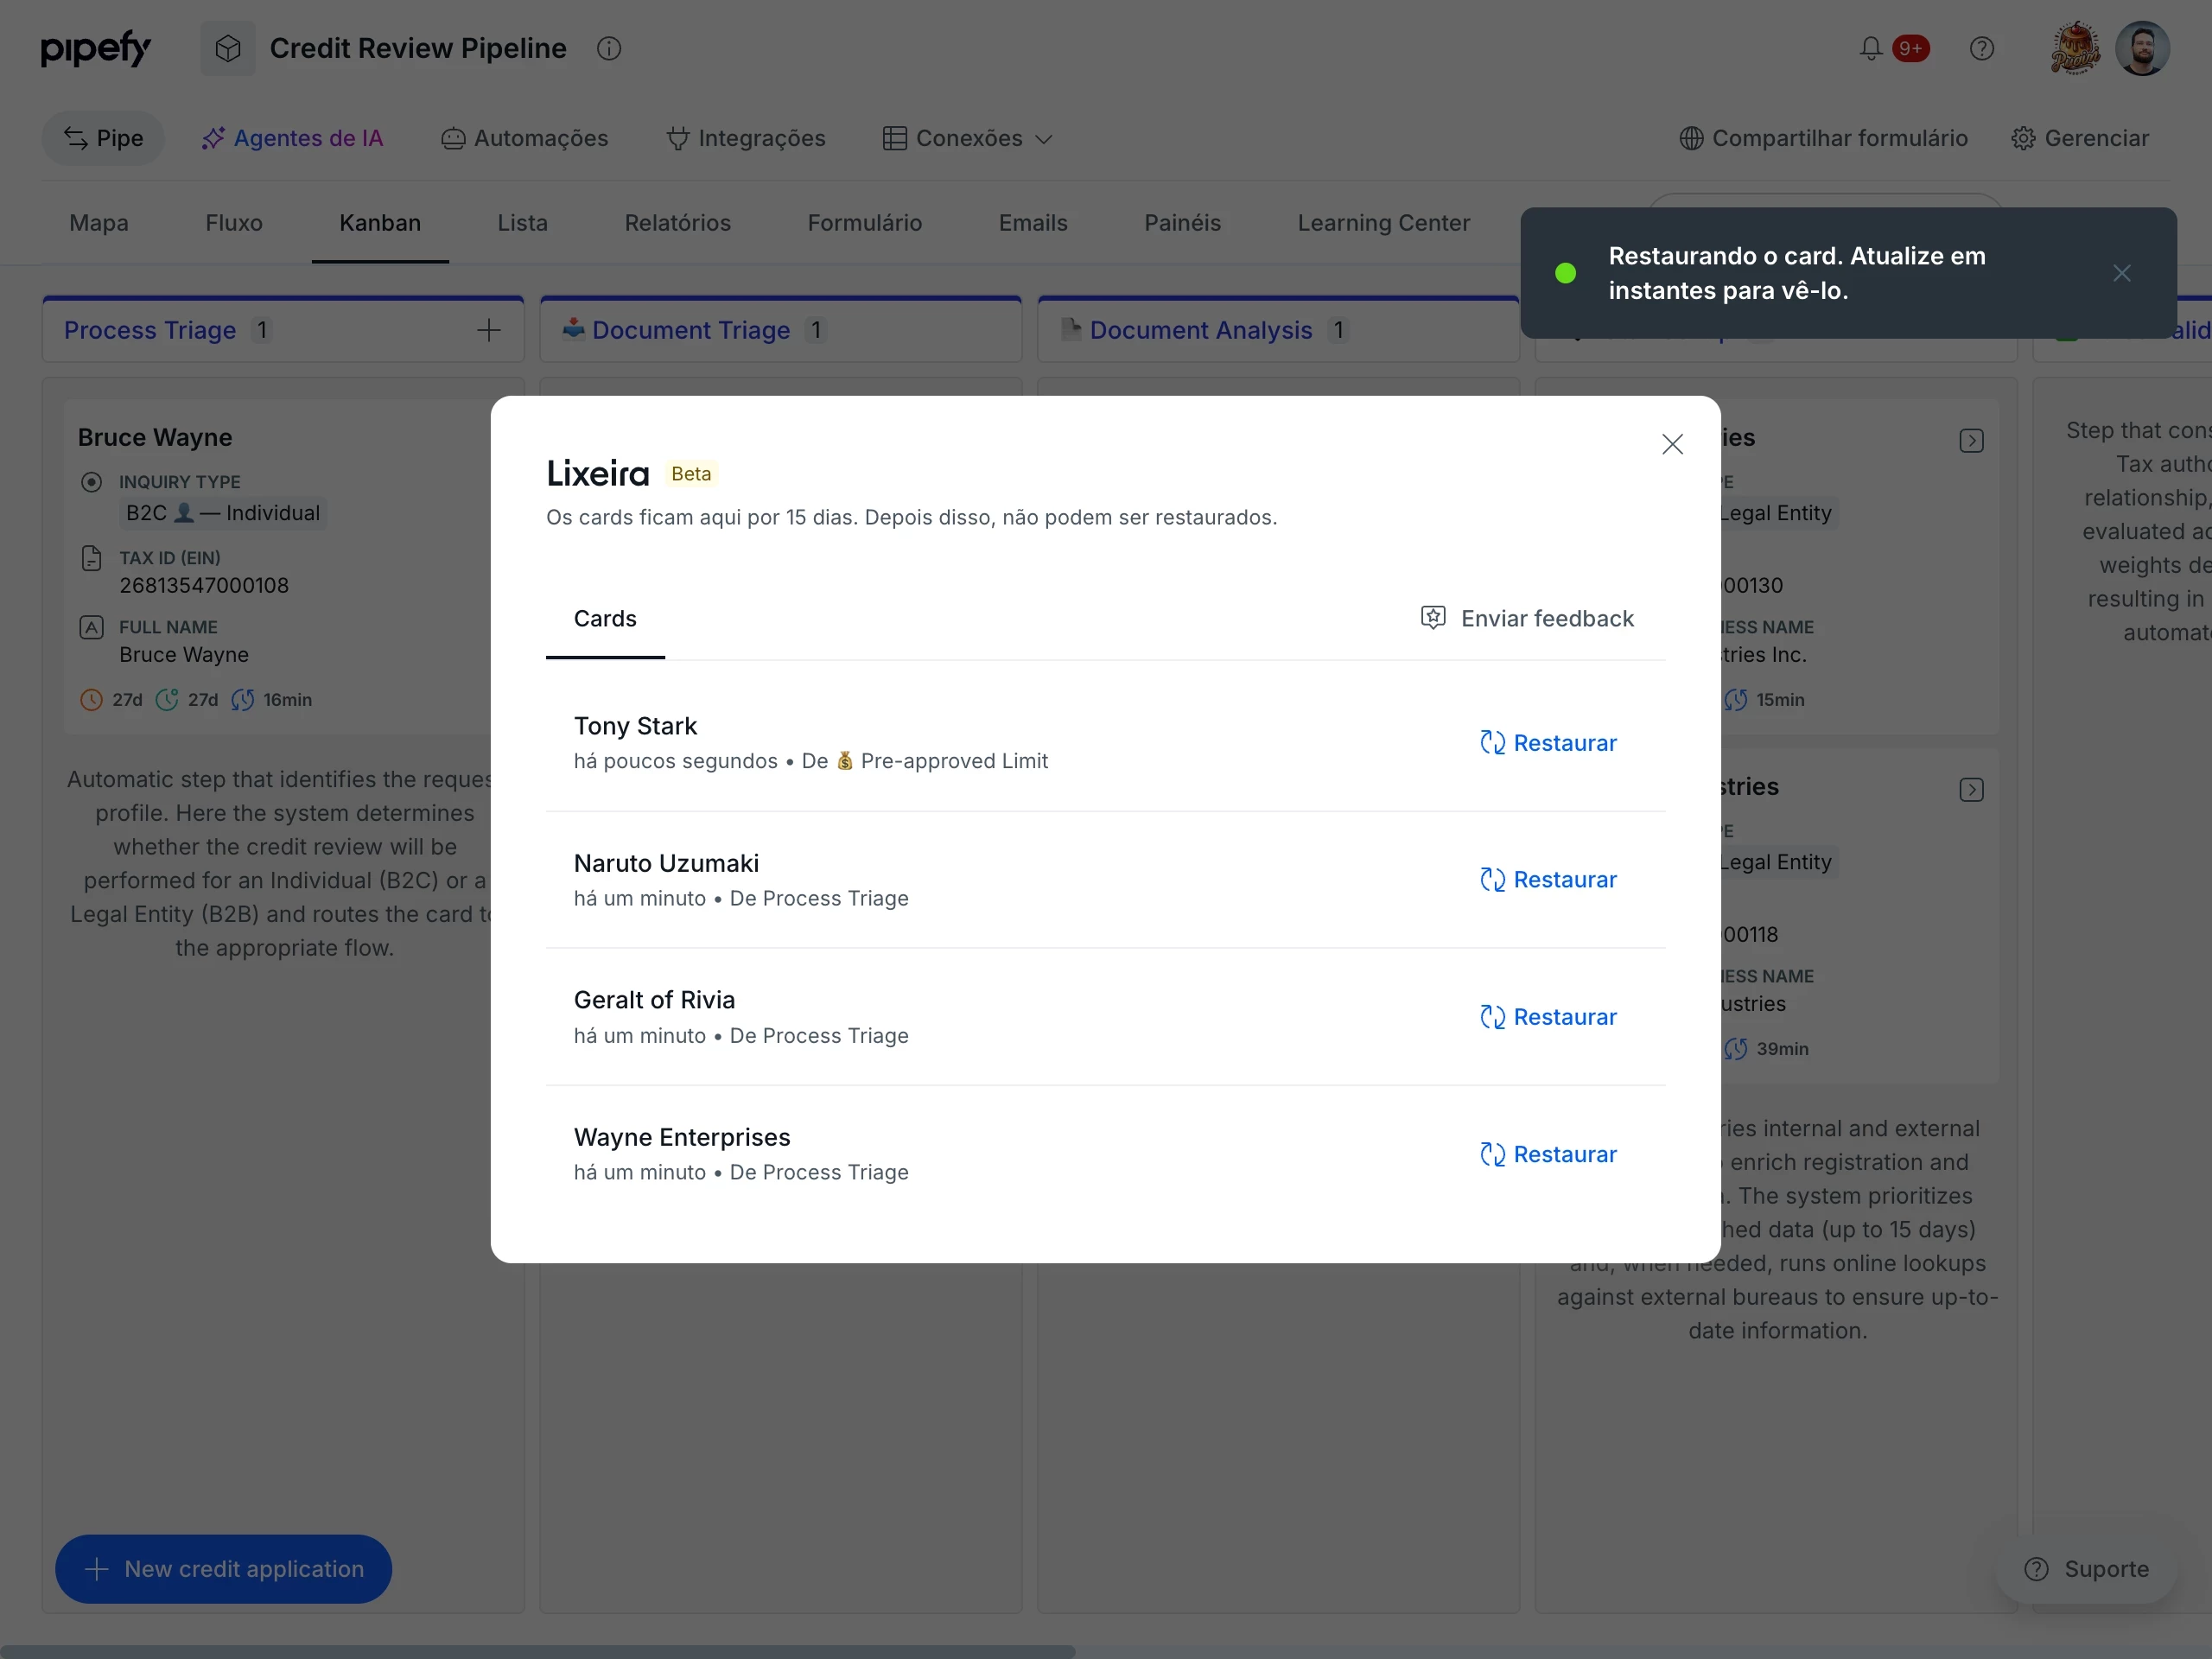Close the Lixeira dialog
Viewport: 2212px width, 1659px height.
tap(1672, 444)
